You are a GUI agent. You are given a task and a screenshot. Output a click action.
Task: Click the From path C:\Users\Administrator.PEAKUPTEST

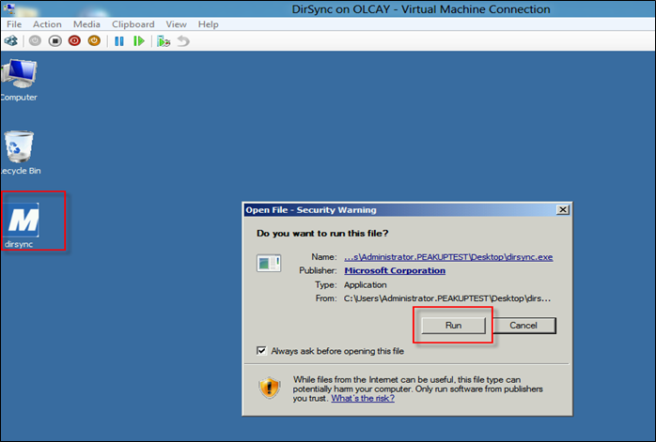(447, 298)
